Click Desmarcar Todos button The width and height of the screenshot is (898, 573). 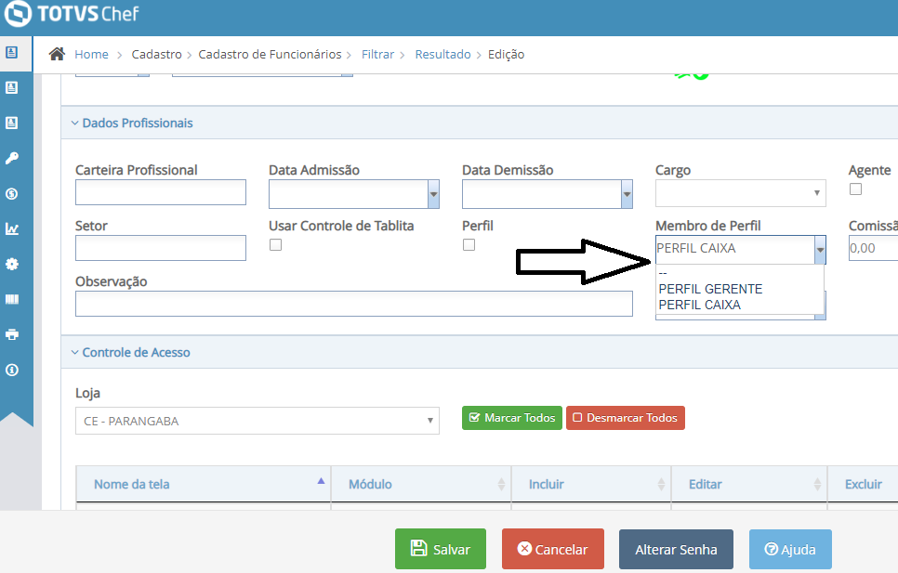[626, 418]
